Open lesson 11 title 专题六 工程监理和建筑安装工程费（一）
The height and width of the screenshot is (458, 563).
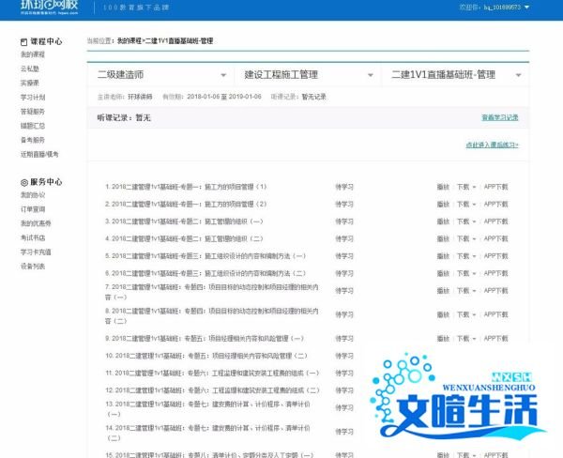(212, 374)
